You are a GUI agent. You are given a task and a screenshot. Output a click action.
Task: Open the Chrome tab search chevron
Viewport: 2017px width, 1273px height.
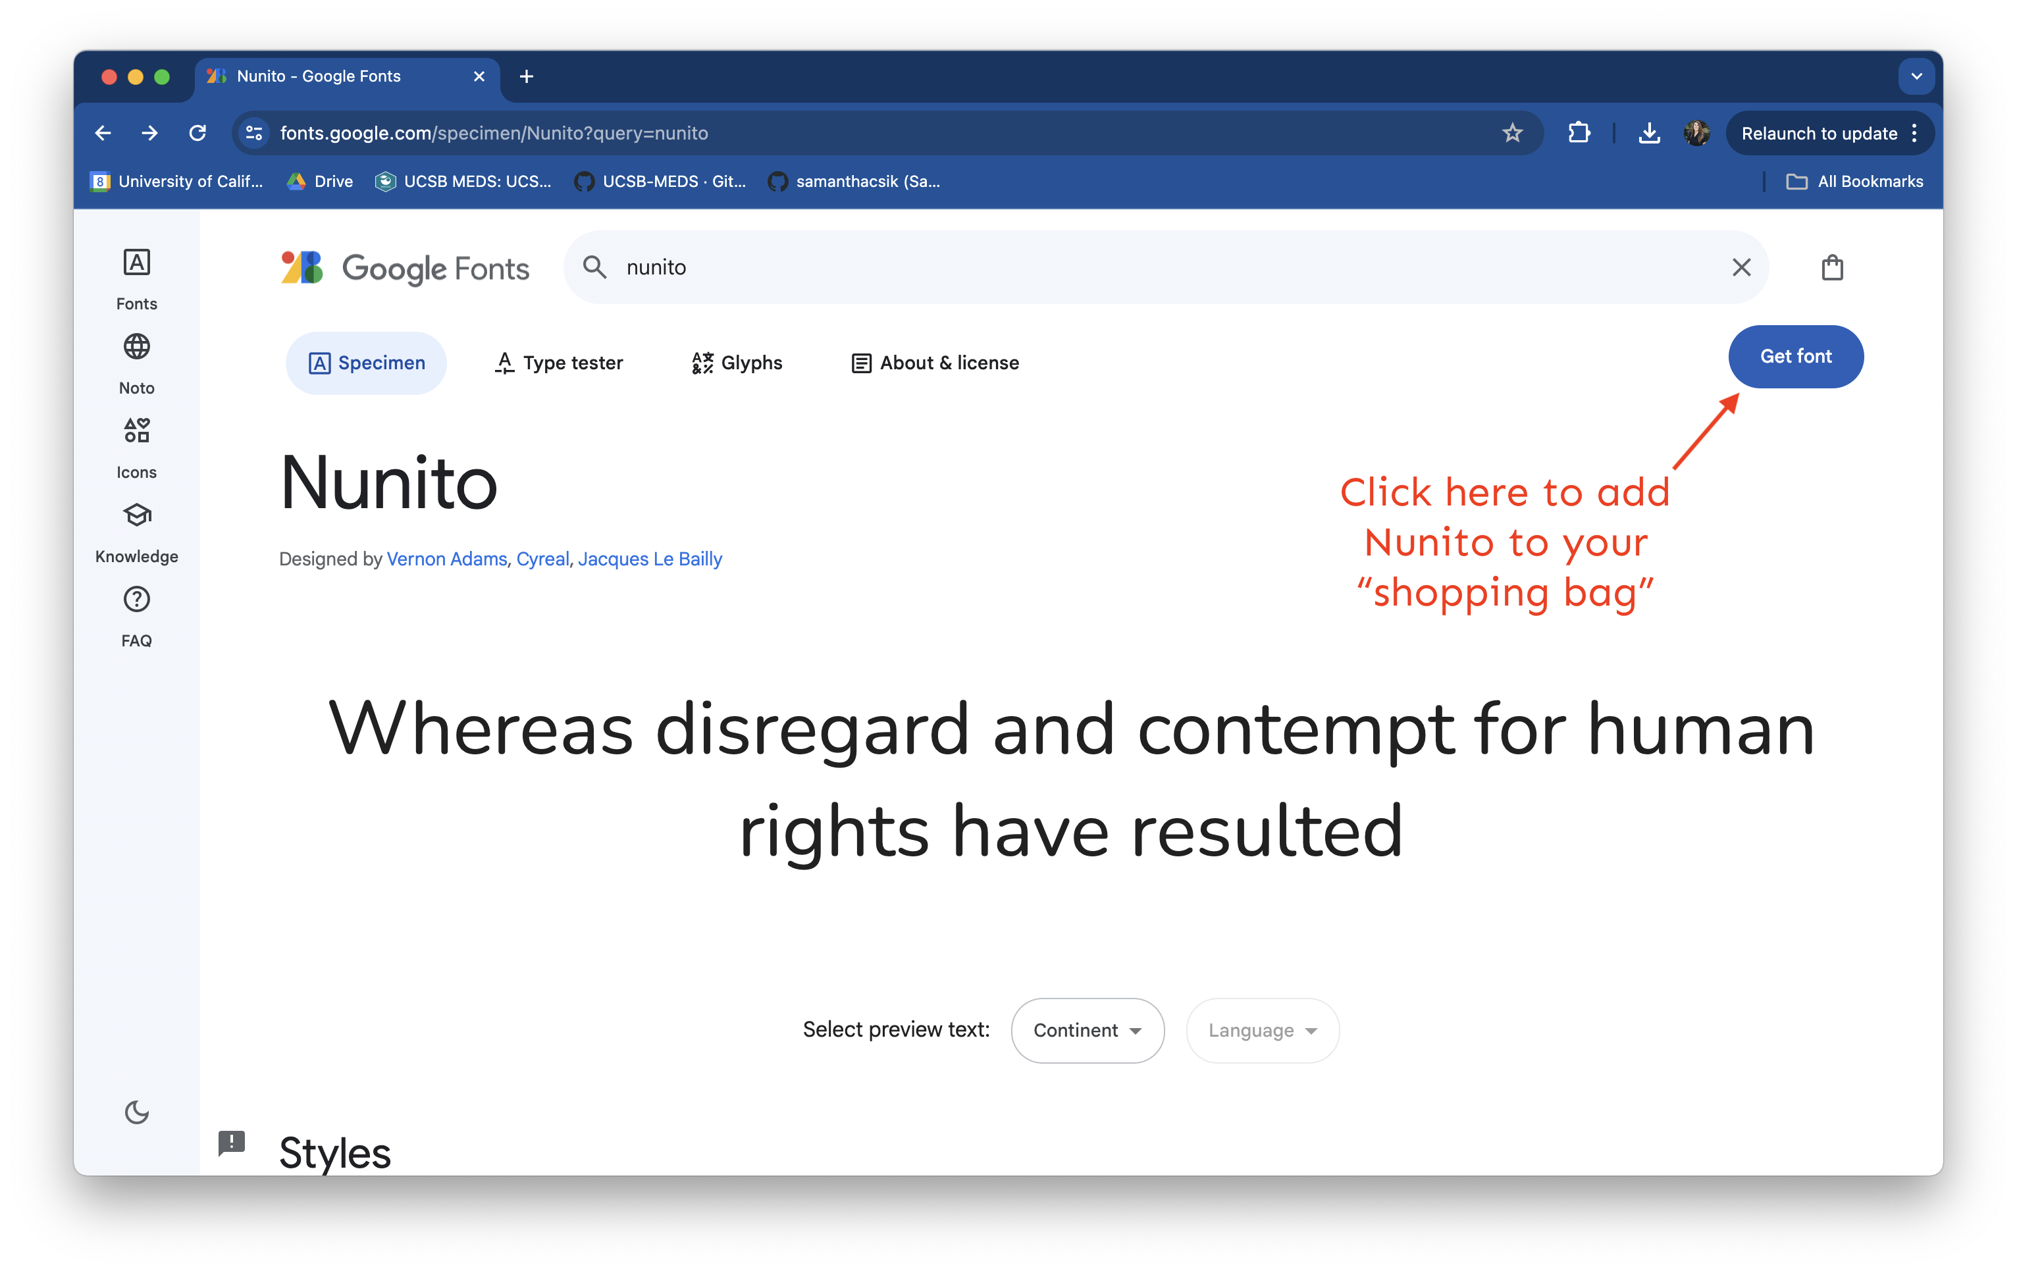[x=1916, y=76]
